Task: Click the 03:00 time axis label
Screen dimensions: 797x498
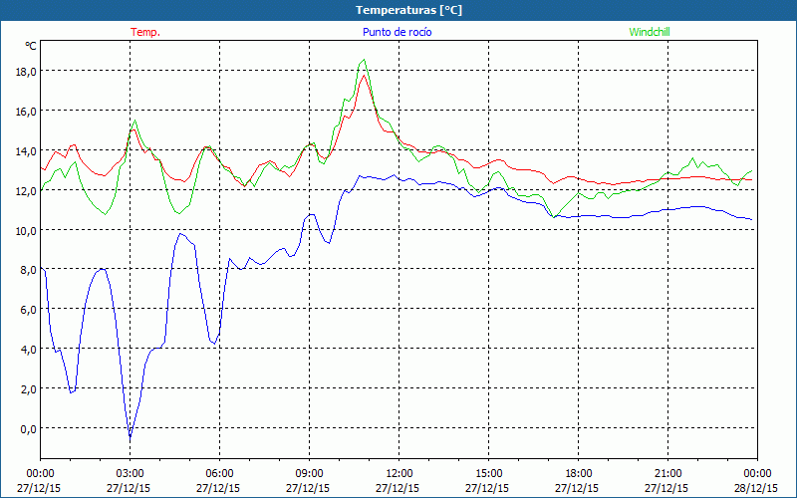Action: tap(131, 474)
